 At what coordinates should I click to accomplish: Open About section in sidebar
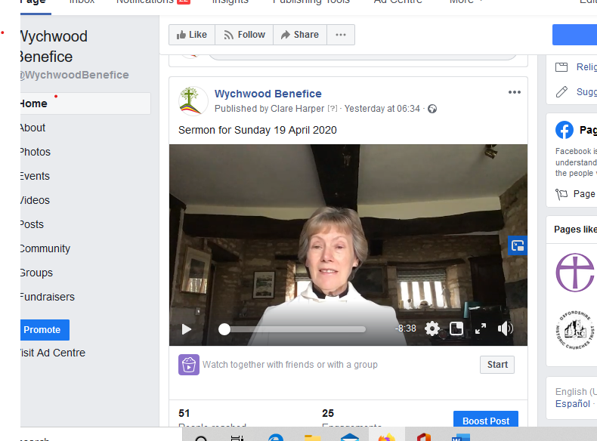coord(32,128)
